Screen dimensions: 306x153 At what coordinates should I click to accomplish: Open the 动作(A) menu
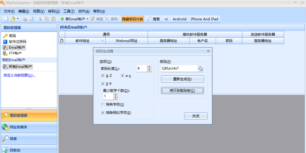[x=84, y=11]
